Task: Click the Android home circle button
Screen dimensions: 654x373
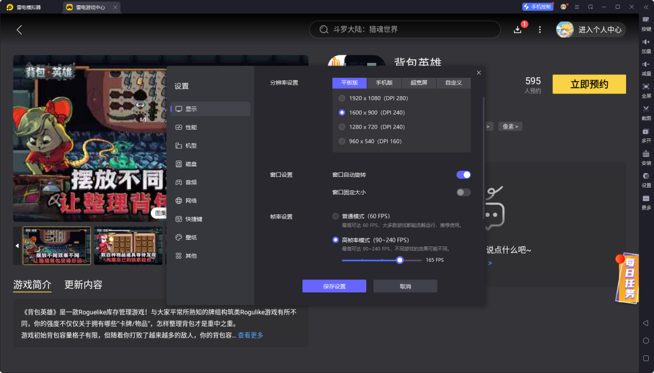Action: 646,341
